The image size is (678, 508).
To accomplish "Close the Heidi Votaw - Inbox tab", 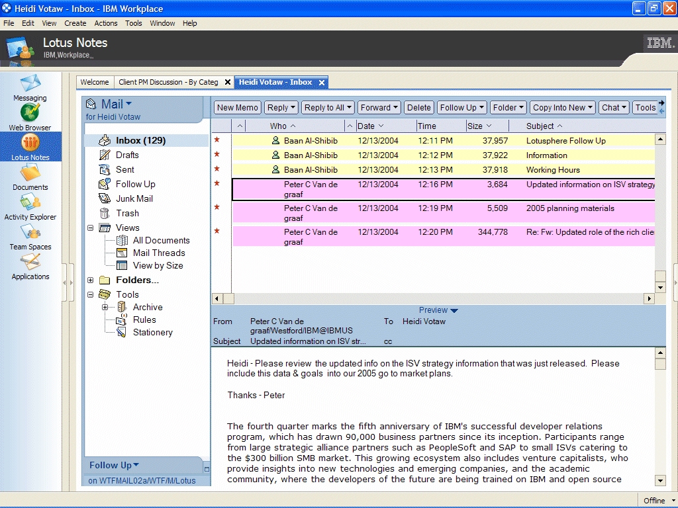I will point(322,83).
